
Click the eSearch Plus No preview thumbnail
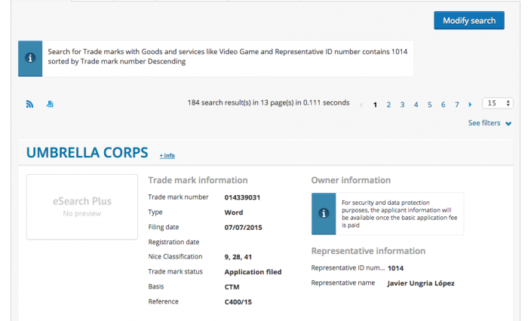click(82, 206)
